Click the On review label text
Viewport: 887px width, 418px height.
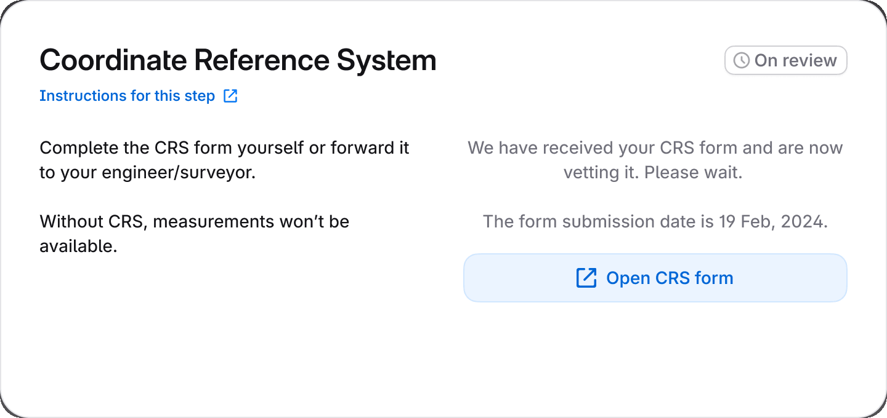795,60
